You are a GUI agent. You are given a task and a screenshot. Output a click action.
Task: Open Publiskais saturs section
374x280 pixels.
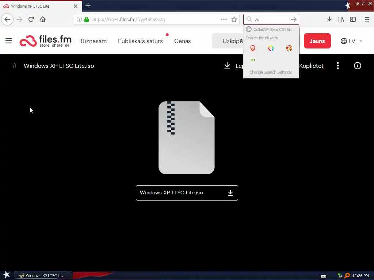pyautogui.click(x=140, y=41)
